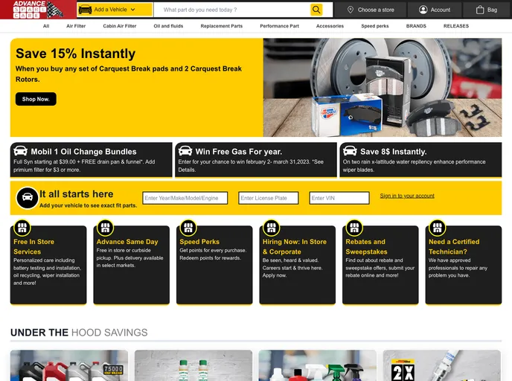Click the round car icon by 'It all starts here'
The width and height of the screenshot is (512, 381).
tap(28, 197)
